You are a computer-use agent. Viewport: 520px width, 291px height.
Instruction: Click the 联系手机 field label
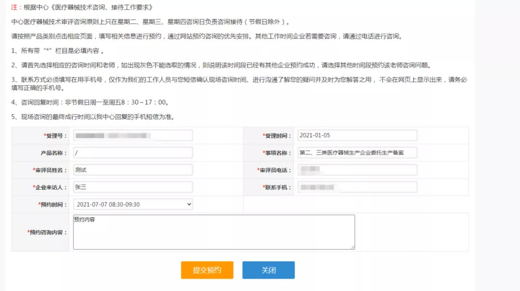click(x=278, y=187)
